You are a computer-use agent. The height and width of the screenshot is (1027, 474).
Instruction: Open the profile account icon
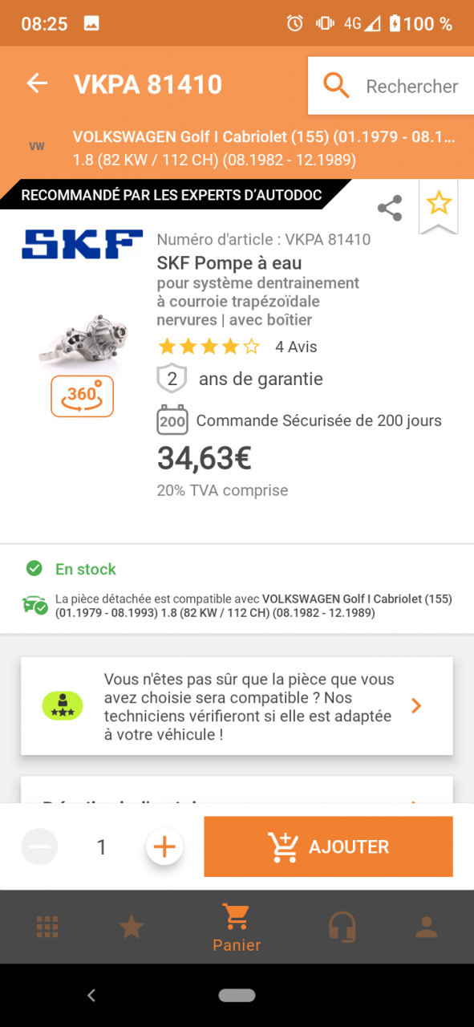click(x=427, y=928)
